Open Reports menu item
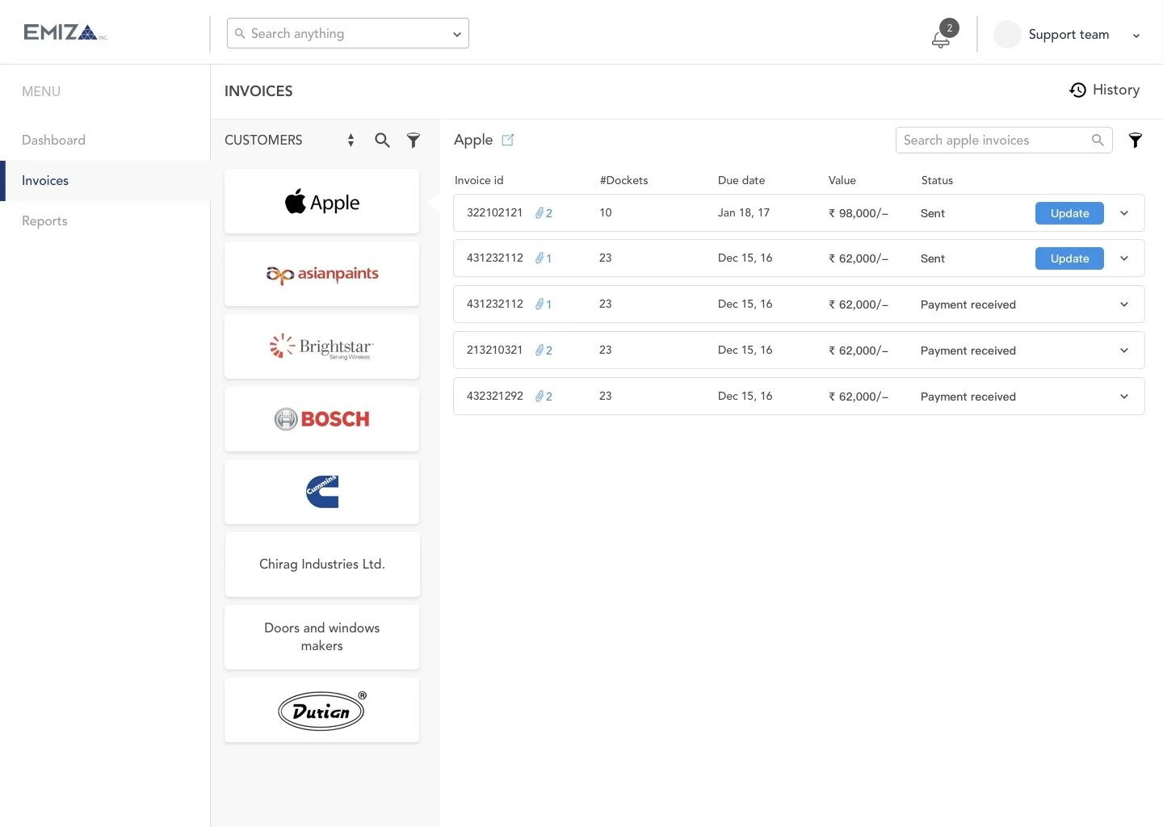Screen dimensions: 1163x827 point(44,221)
